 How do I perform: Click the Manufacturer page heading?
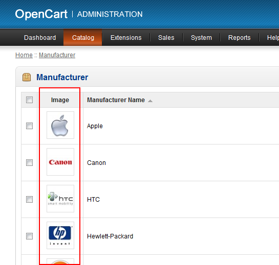click(x=62, y=77)
